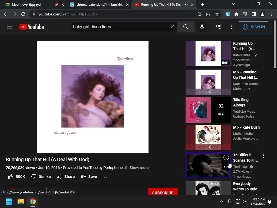Screen dimensions: 277x208
Task: Click the Hounds Of Love video player
Action: 93,97
